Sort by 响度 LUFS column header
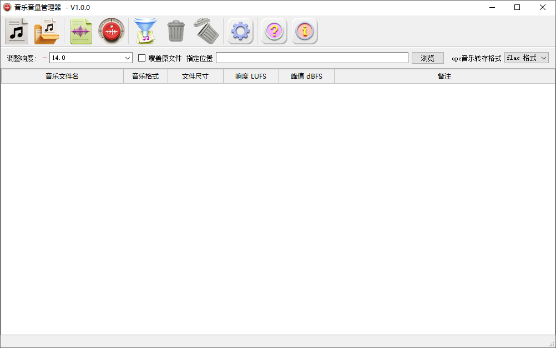556x348 pixels. pyautogui.click(x=251, y=76)
